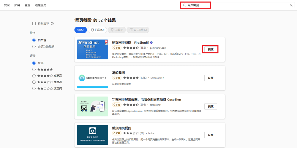Open the FireShot extension thumbnail
The width and height of the screenshot is (297, 148).
pos(92,50)
